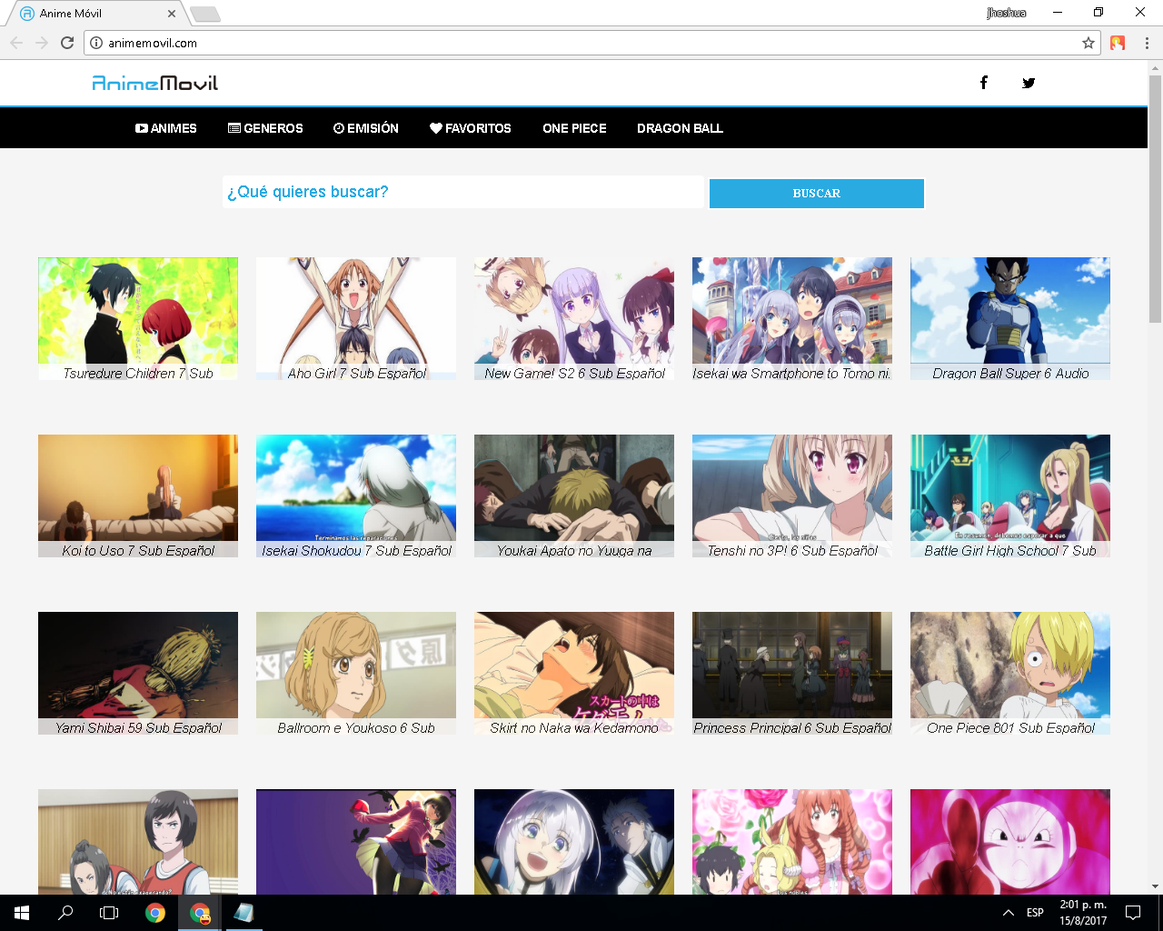This screenshot has width=1163, height=931.
Task: Open a new browser tab
Action: (205, 14)
